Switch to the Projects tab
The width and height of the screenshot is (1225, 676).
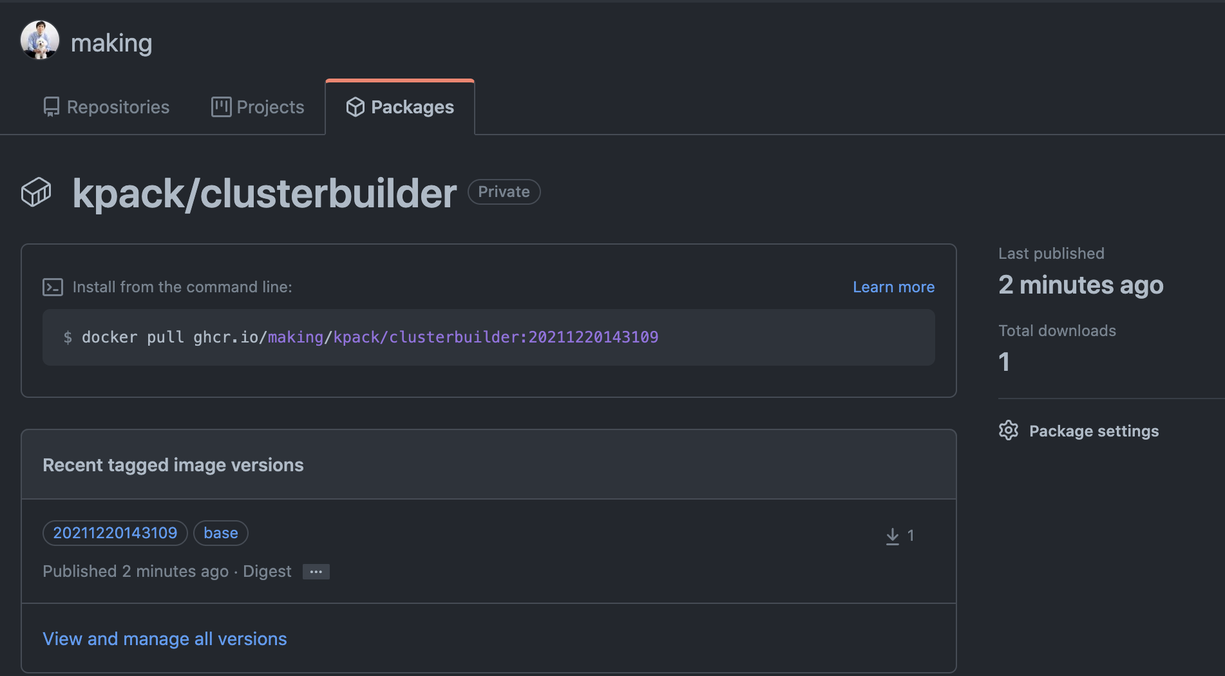pyautogui.click(x=258, y=107)
